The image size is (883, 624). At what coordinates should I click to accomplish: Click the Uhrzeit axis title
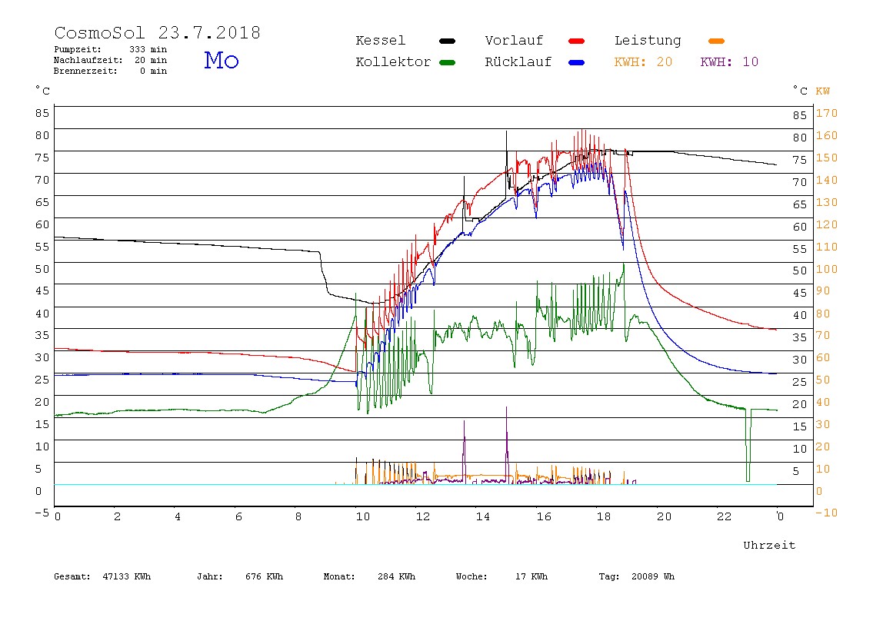(x=769, y=545)
